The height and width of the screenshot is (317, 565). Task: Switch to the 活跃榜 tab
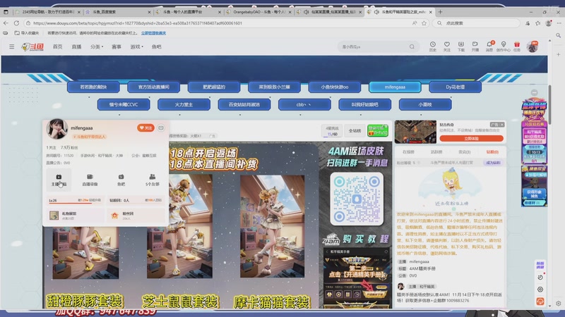436,152
